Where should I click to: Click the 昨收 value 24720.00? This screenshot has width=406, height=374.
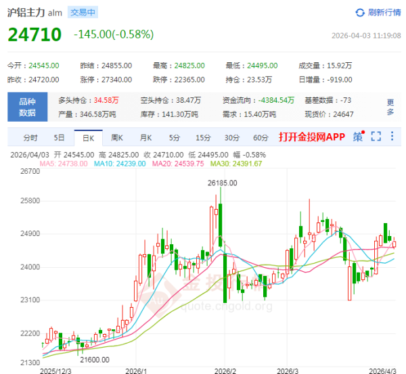click(44, 80)
